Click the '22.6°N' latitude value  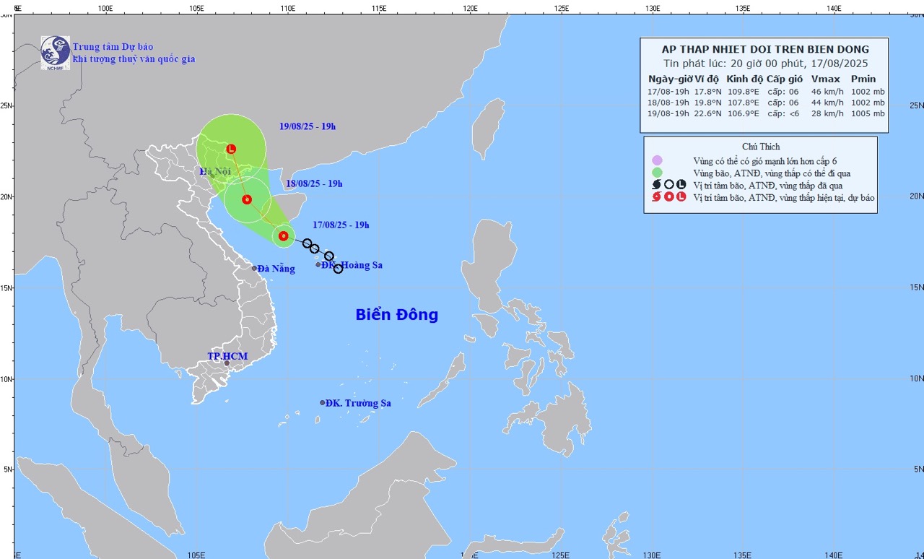tap(707, 113)
